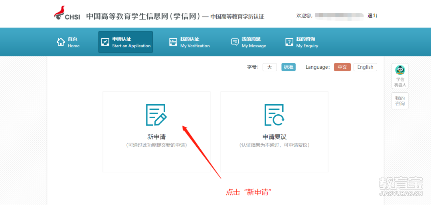
Task: Click the 新申请 title text
Action: [x=156, y=137]
